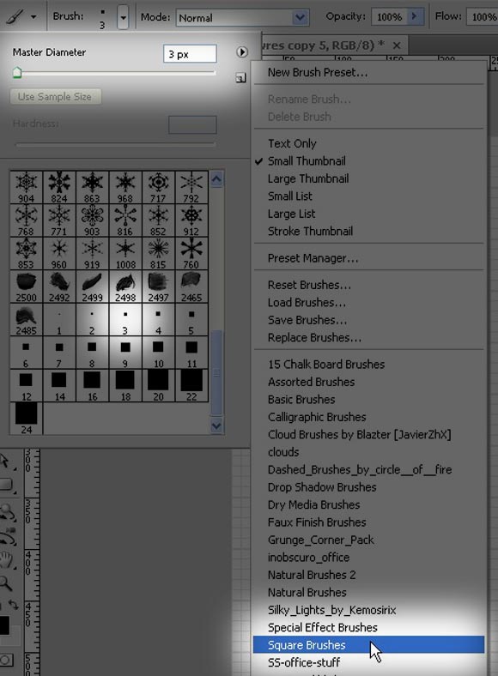Select the Hand tool in toolbox
498x676 pixels.
click(x=7, y=560)
